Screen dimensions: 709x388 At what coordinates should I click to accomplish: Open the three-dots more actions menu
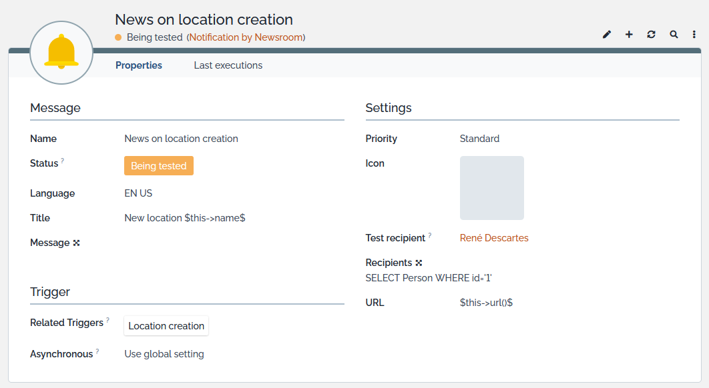point(695,35)
